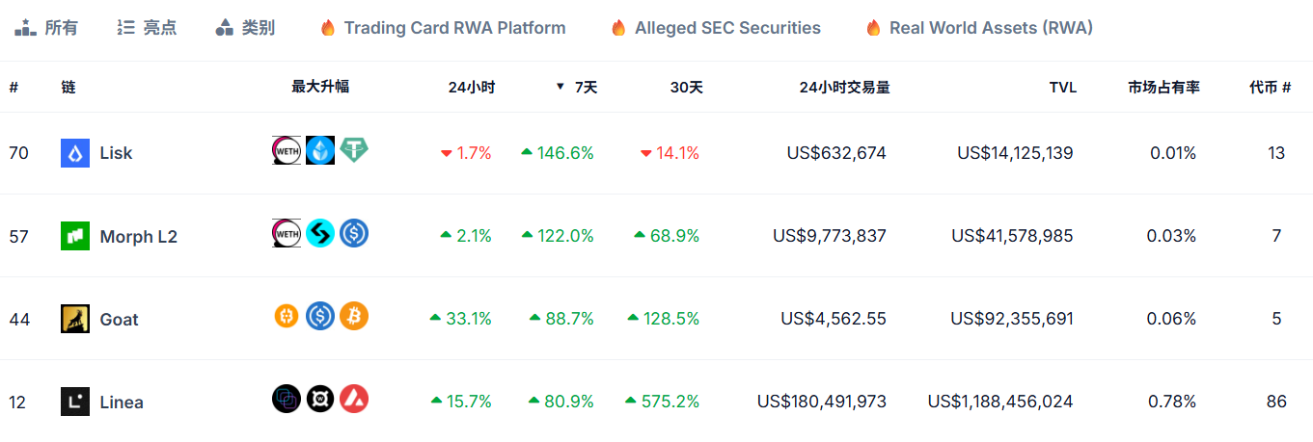Image resolution: width=1313 pixels, height=442 pixels.
Task: Click the red triangle token icon in Linea row
Action: [354, 399]
